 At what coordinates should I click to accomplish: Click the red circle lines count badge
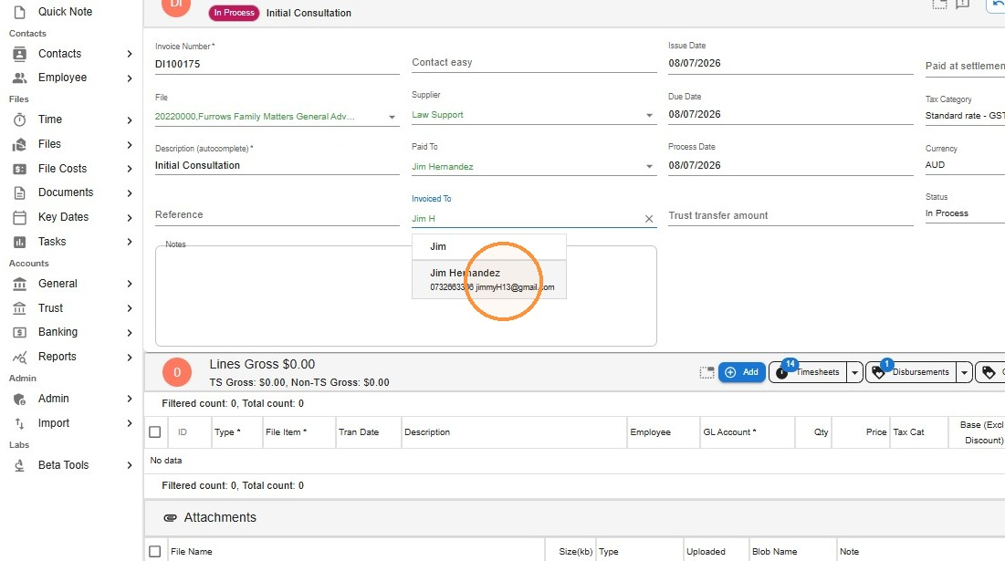[x=177, y=372]
